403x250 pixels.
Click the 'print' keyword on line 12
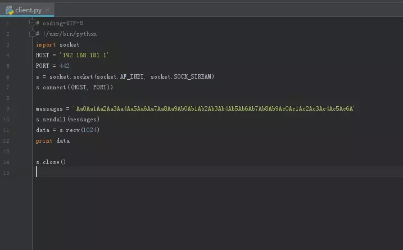coord(44,140)
